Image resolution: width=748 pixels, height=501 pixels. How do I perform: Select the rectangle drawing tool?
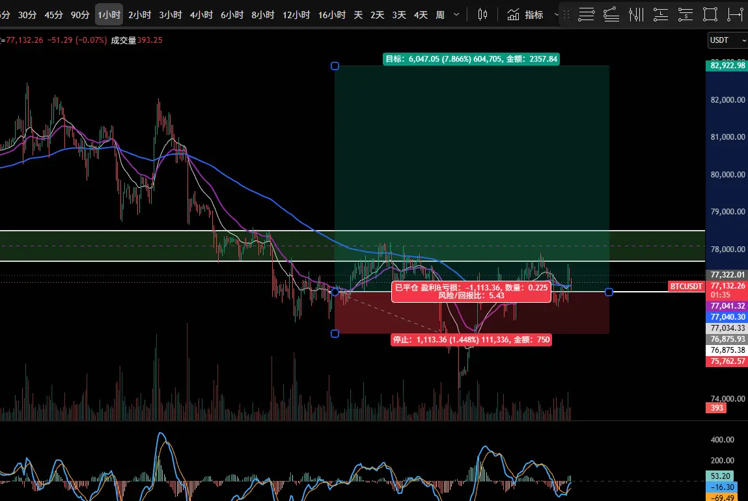point(710,15)
